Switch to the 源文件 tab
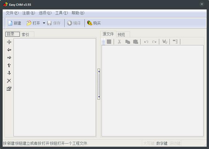Viewport: 209px width, 149px height. 108,34
